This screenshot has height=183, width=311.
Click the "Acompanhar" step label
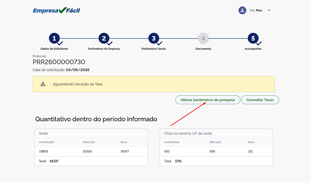[x=253, y=49]
